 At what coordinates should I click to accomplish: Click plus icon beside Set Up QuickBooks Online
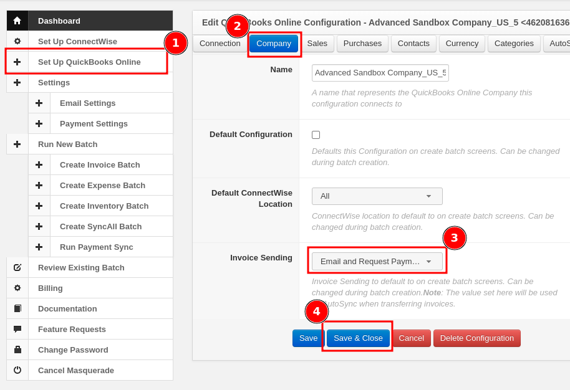pyautogui.click(x=17, y=62)
